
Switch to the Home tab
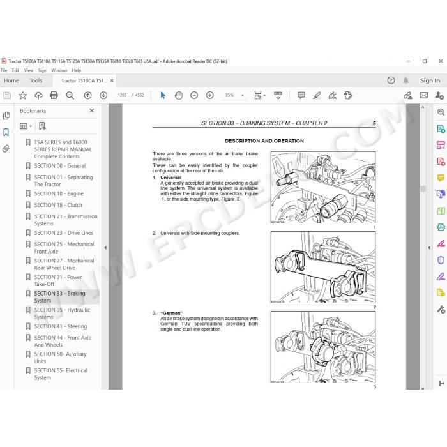pos(11,80)
